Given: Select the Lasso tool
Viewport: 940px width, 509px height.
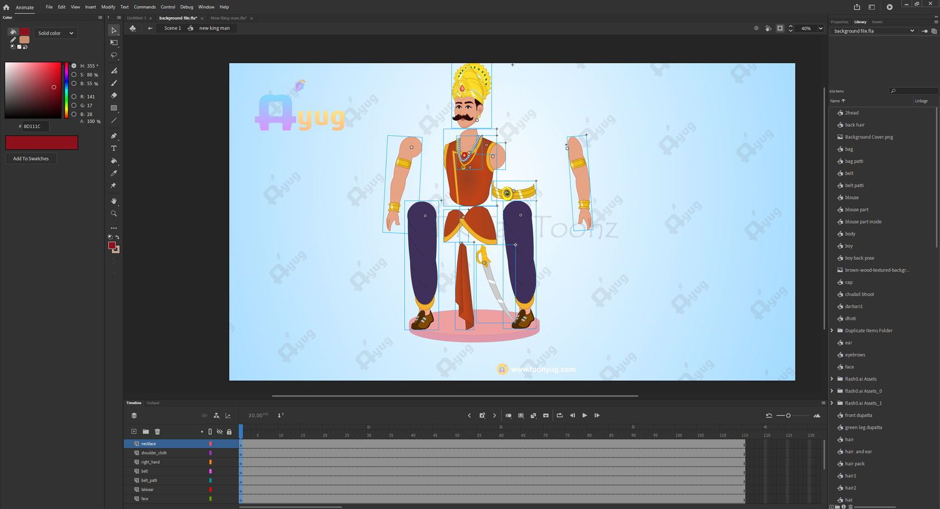Looking at the screenshot, I should pos(114,55).
